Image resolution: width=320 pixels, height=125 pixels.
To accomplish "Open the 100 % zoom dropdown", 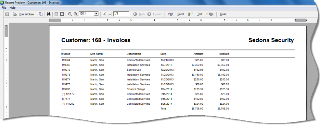I will [x=96, y=14].
